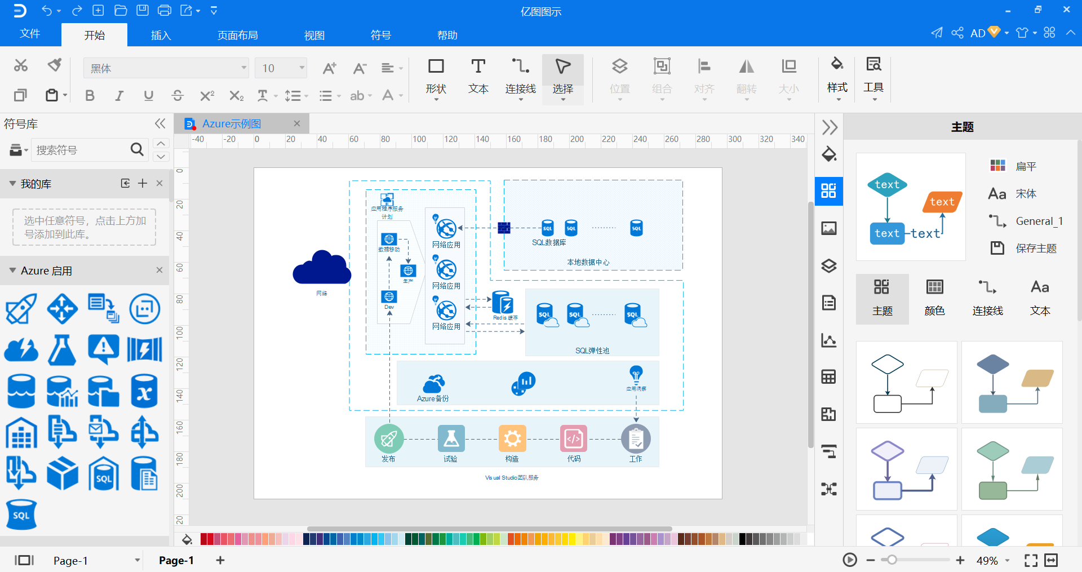Choose the 连接线 option in theme panel
The height and width of the screenshot is (572, 1082).
[x=987, y=299]
